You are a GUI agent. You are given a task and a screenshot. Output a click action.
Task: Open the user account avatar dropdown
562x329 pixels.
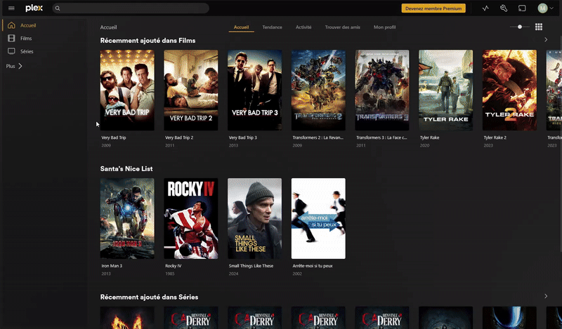[x=544, y=8]
